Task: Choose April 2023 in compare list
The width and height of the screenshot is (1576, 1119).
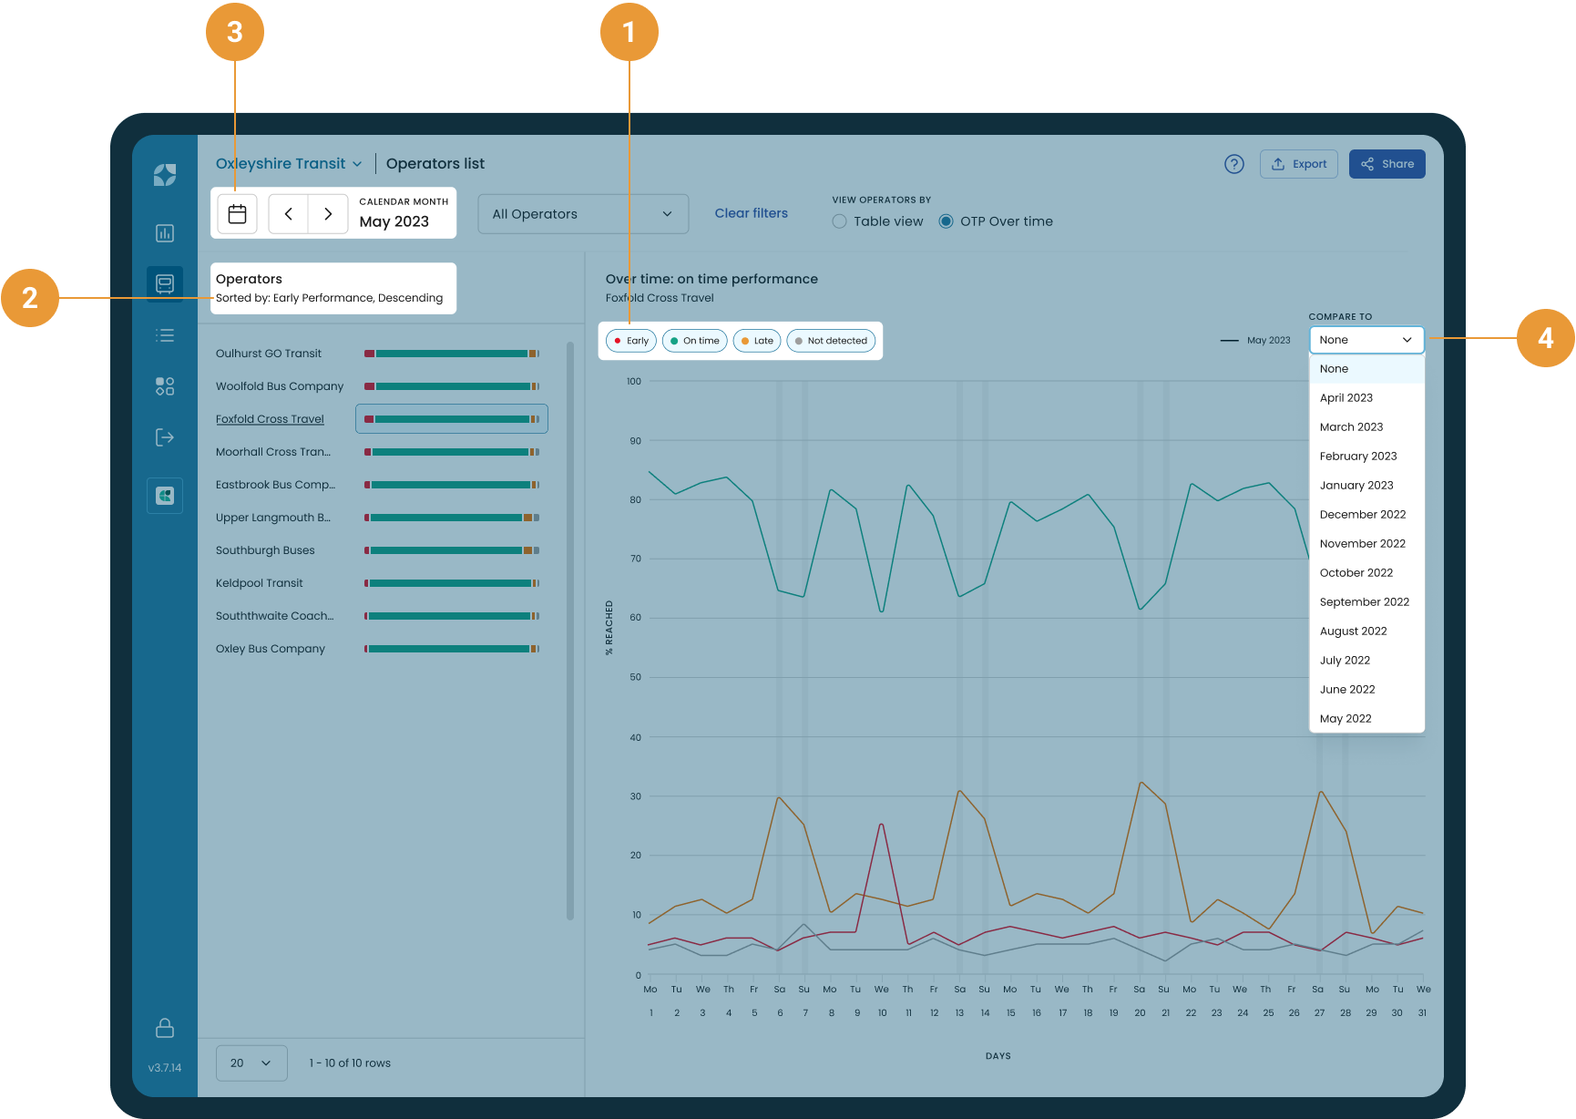Action: coord(1366,398)
